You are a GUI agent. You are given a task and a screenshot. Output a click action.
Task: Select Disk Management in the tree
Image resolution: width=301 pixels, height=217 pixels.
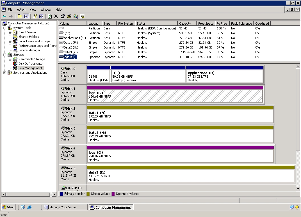coord(30,68)
